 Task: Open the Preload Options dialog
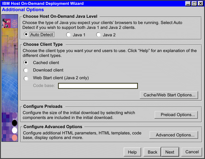[x=176, y=115]
